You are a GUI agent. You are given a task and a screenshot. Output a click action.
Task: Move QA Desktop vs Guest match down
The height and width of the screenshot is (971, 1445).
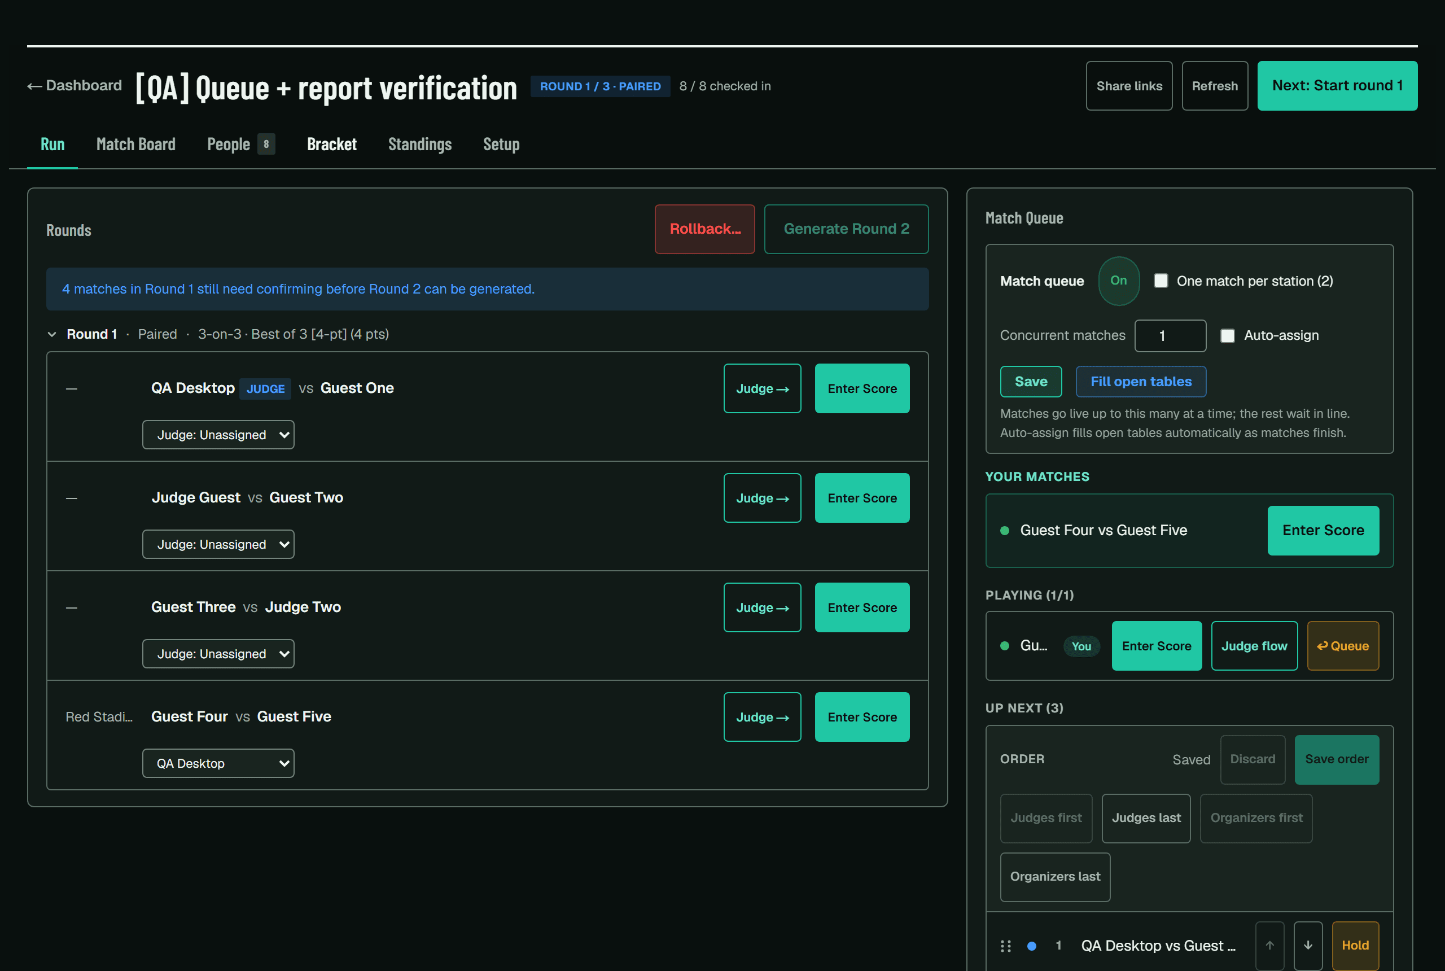1308,946
